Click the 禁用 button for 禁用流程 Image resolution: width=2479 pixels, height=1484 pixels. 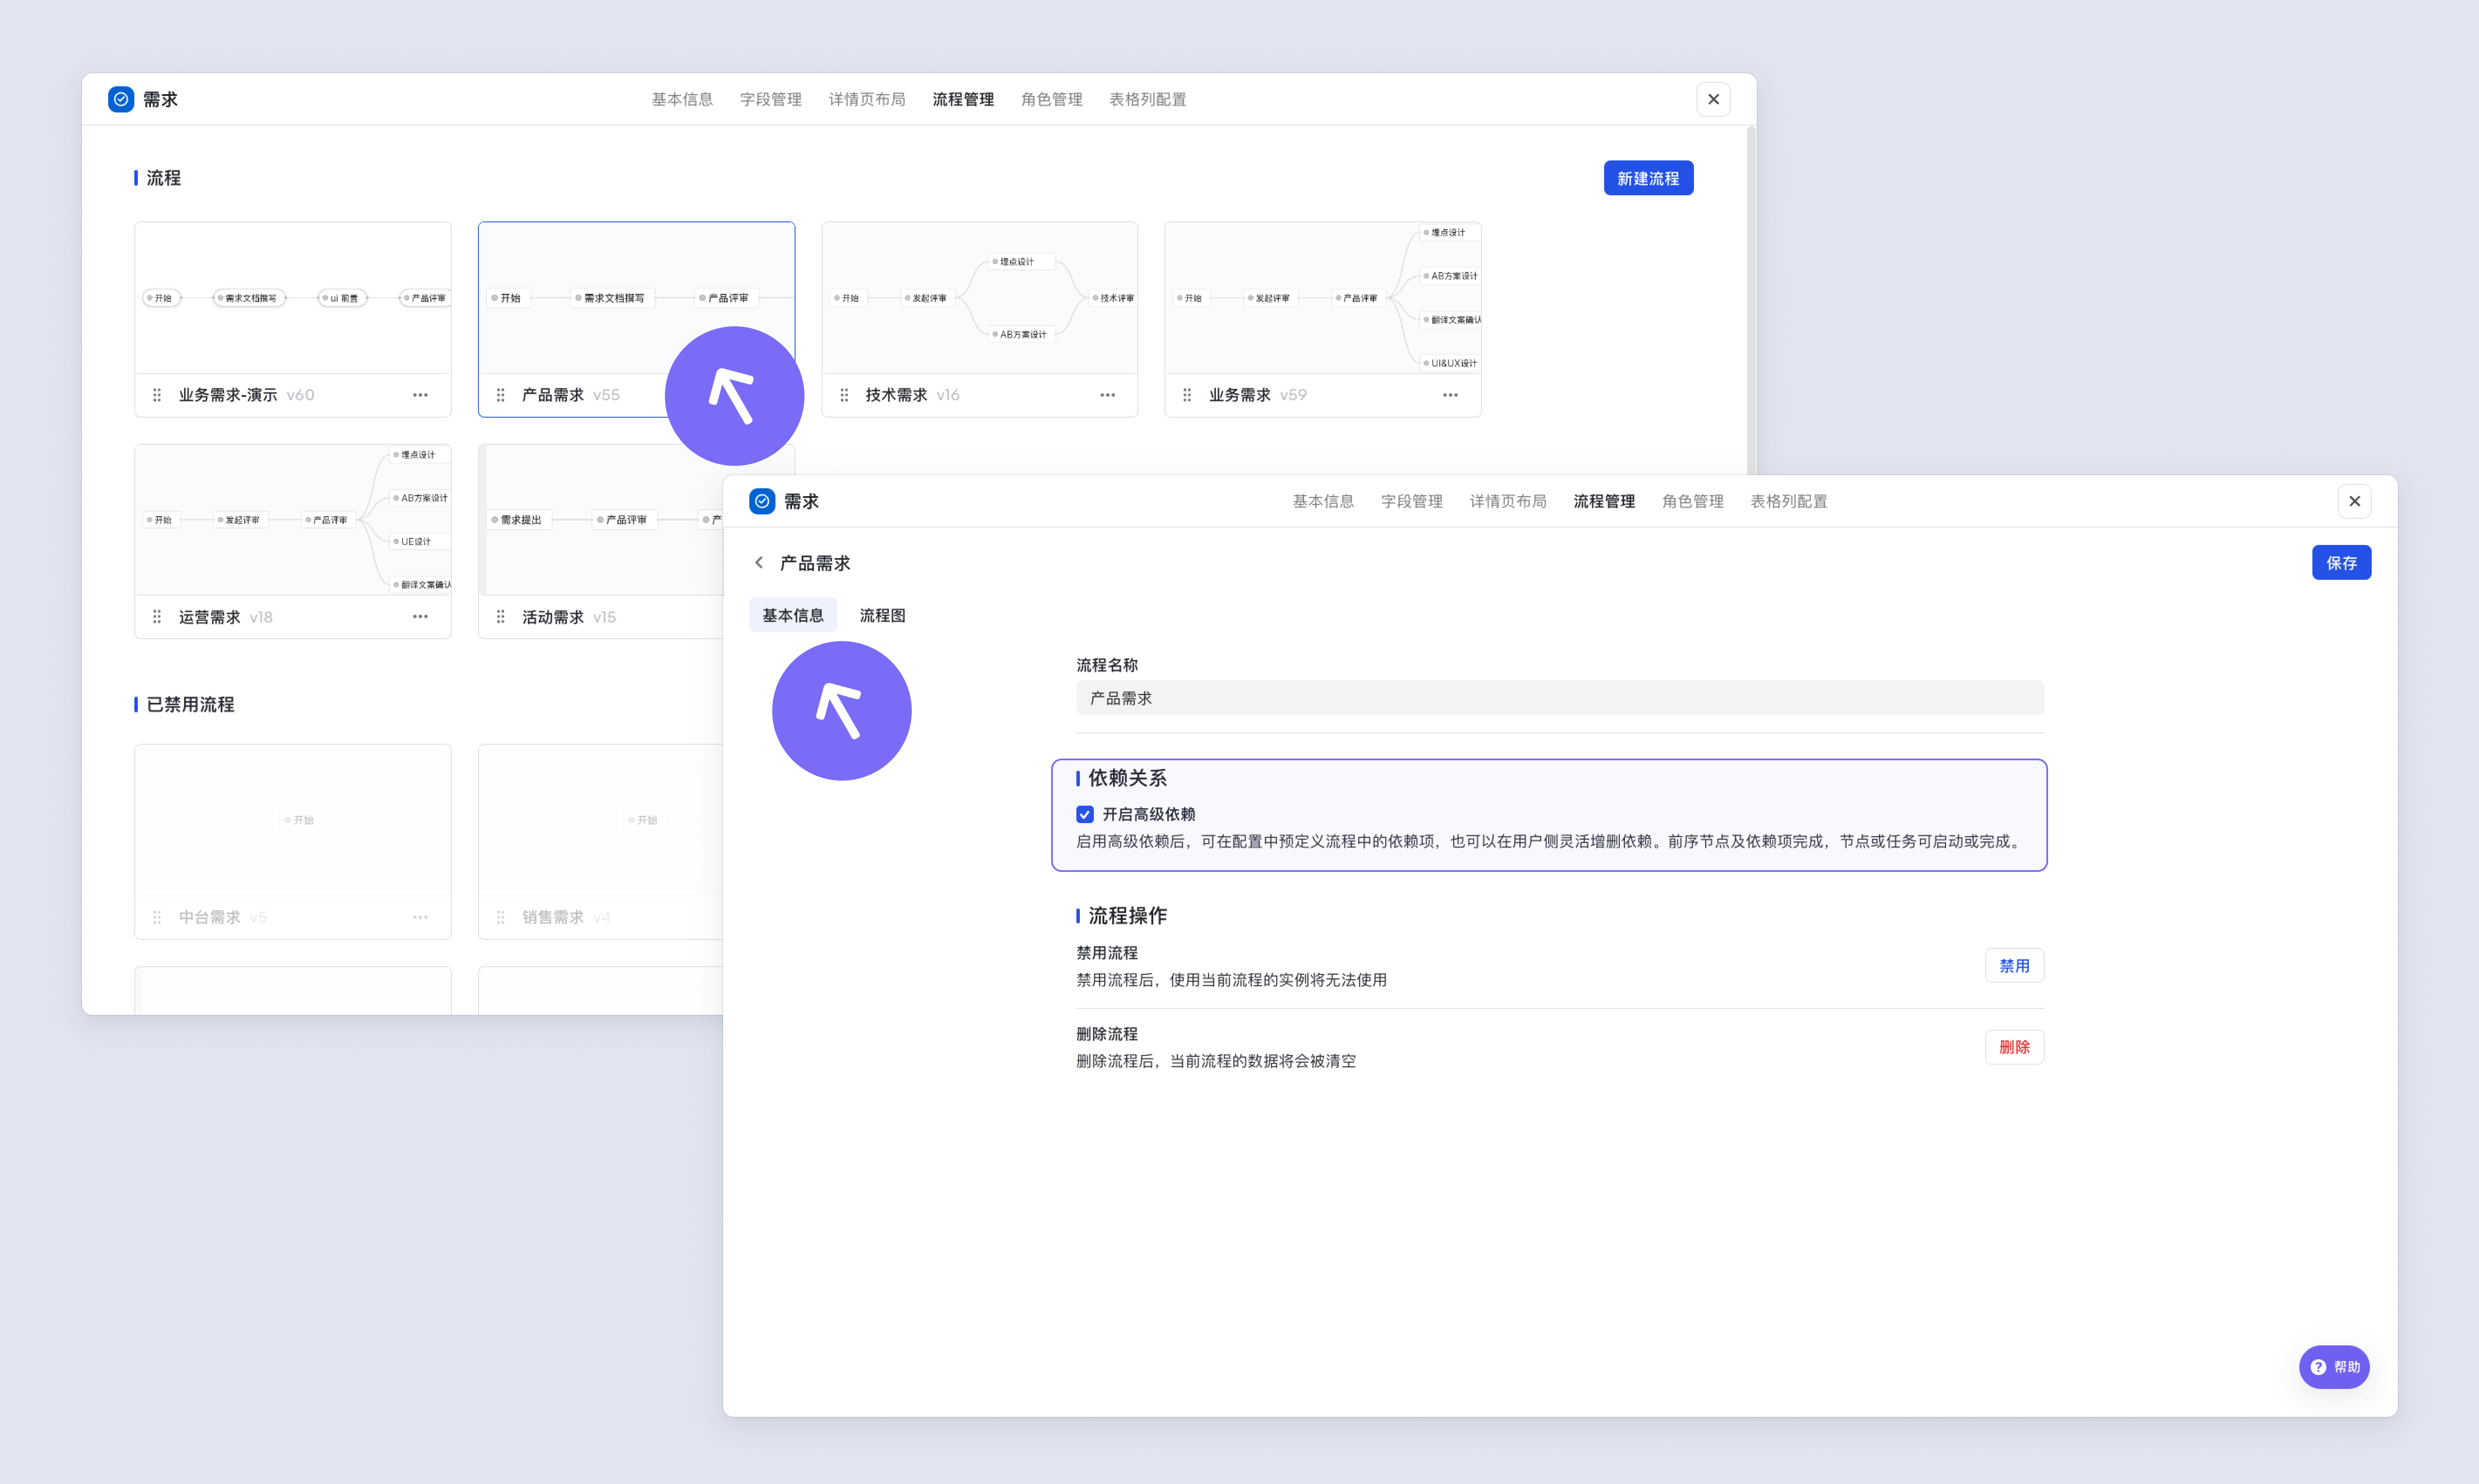click(x=2015, y=966)
